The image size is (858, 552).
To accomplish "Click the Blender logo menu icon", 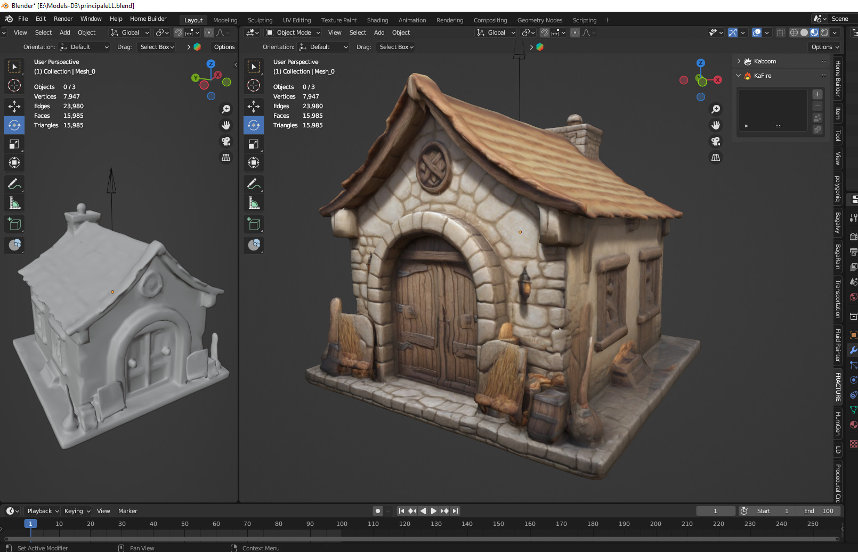I will [x=9, y=19].
